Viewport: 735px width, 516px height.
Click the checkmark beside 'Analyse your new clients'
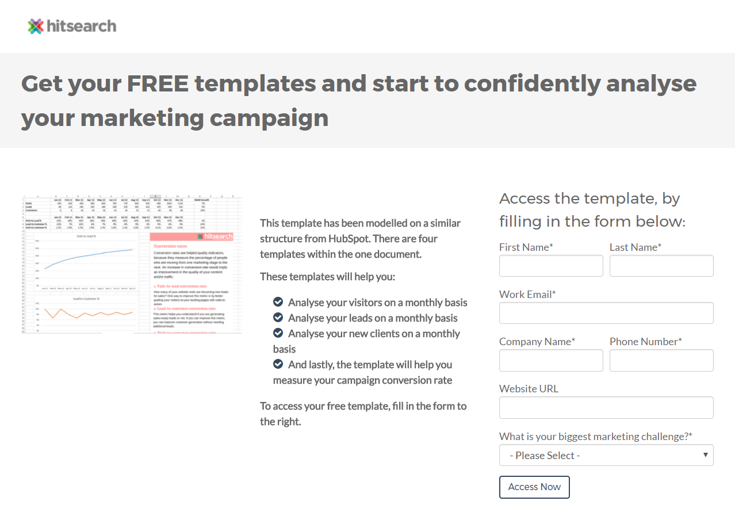pyautogui.click(x=278, y=332)
